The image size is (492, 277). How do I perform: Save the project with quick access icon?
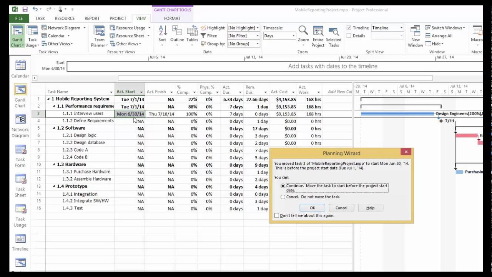[25, 9]
